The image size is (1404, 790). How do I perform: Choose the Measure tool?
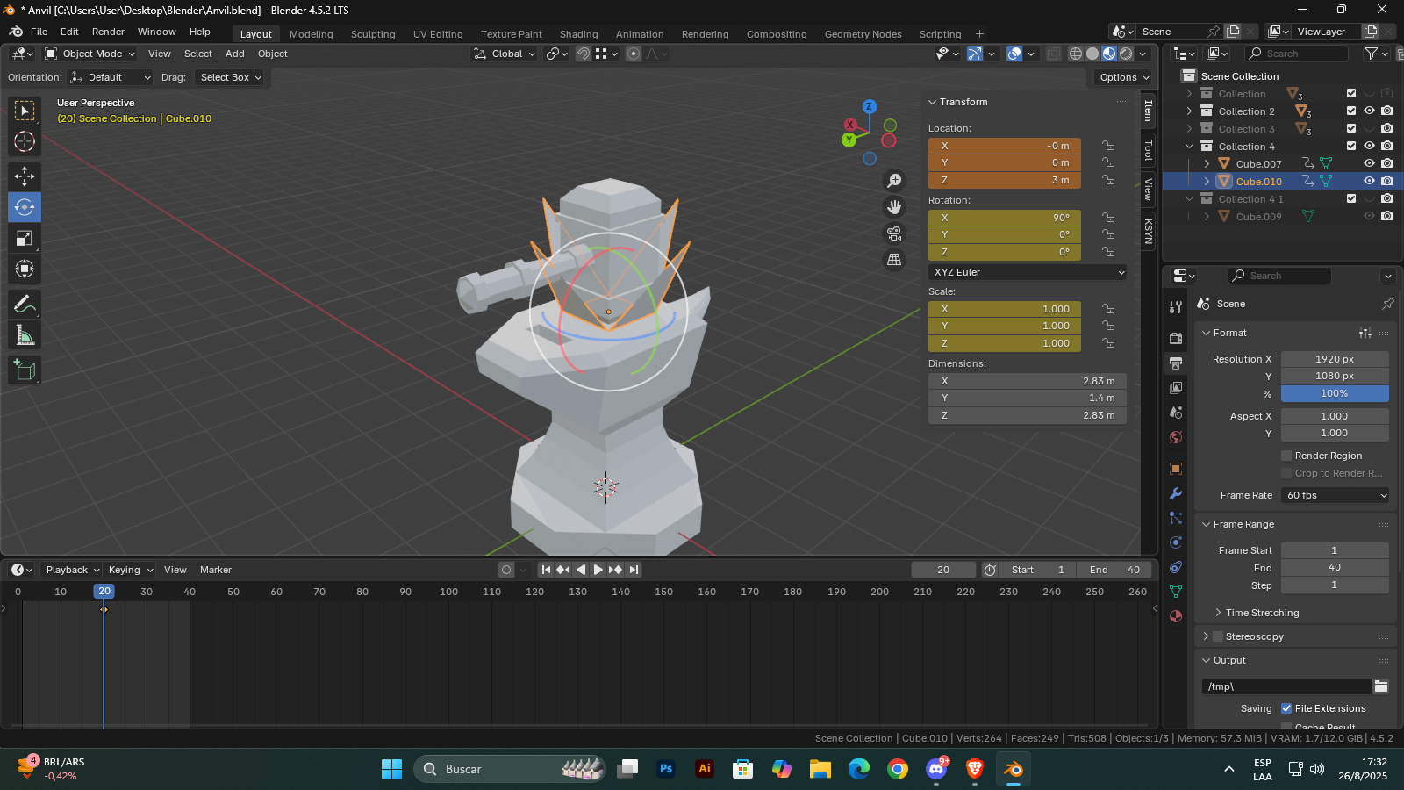[25, 335]
